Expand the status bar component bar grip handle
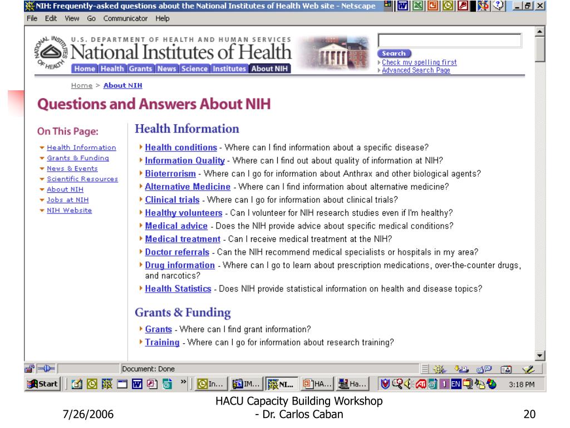Viewport: 570px width, 428px height. tap(425, 369)
